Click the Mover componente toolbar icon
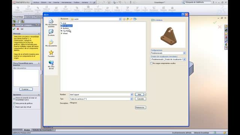Viewport: 240px width, 135px height. click(66, 9)
